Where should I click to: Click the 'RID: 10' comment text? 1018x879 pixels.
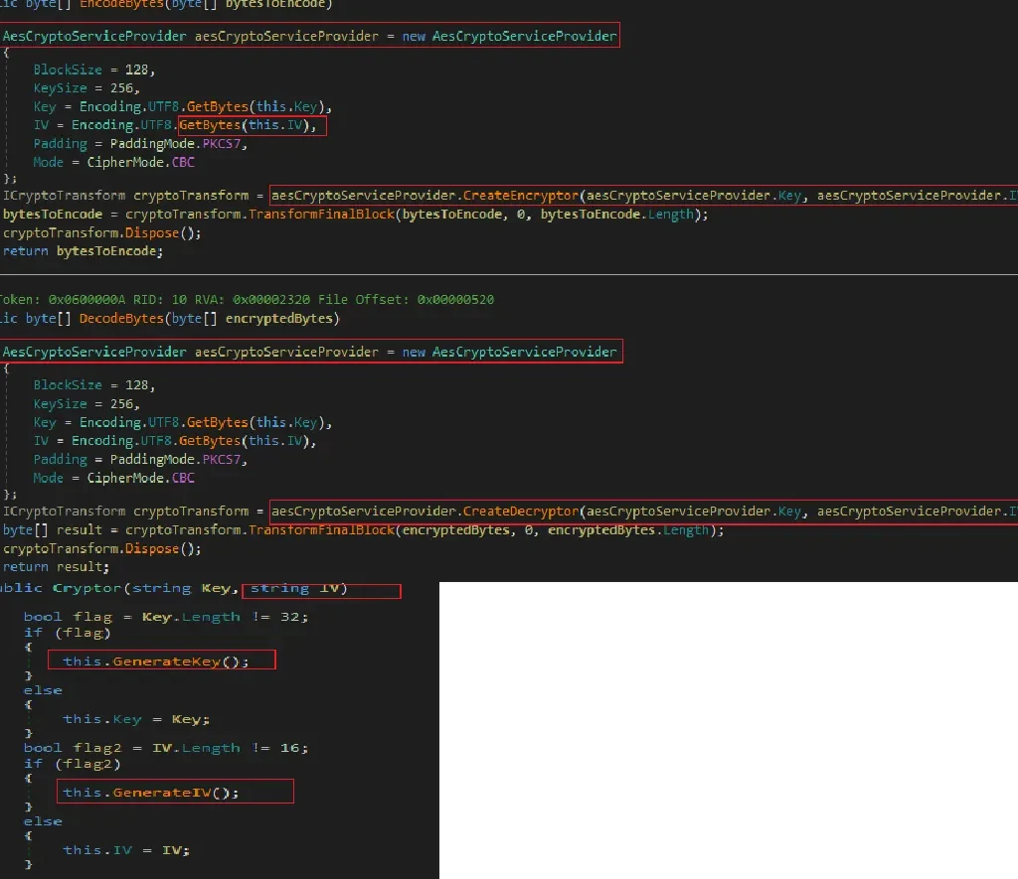[x=160, y=300]
